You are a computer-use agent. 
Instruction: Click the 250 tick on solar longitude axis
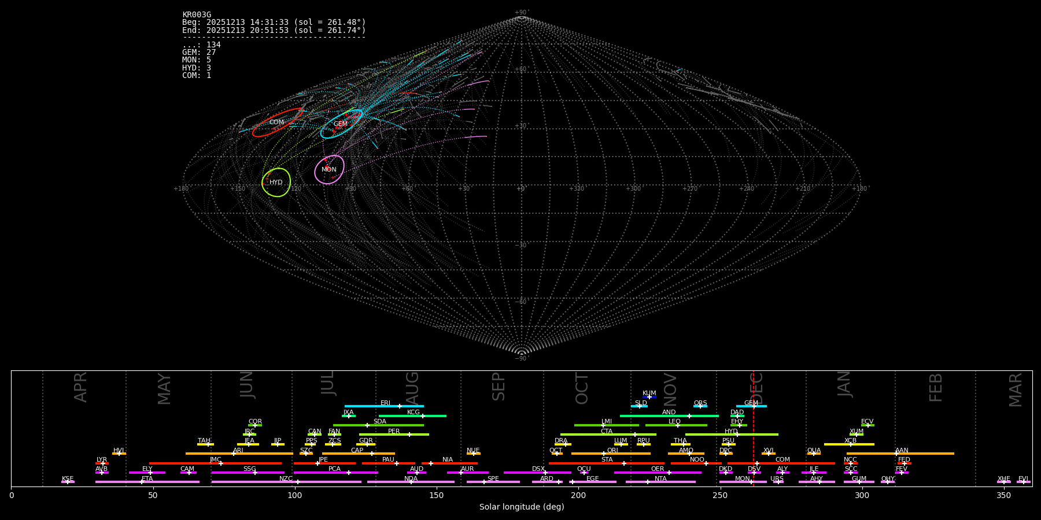[720, 495]
